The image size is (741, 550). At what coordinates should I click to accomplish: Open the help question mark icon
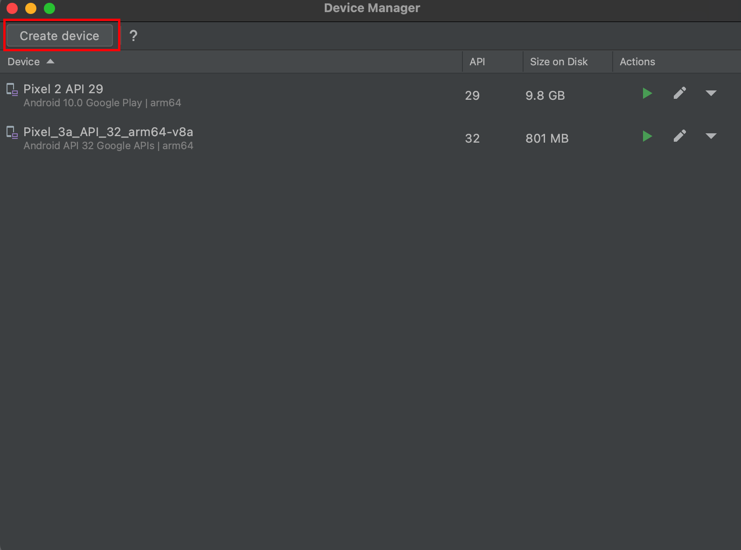[133, 36]
